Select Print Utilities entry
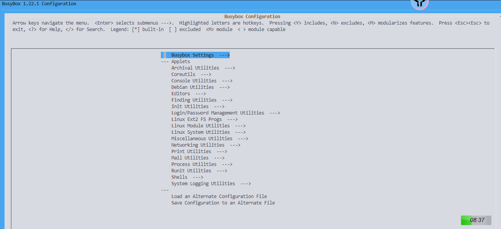The height and width of the screenshot is (229, 501). click(199, 152)
